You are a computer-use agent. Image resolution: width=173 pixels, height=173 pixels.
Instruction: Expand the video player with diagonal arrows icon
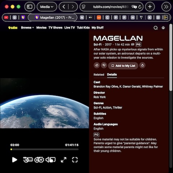pyautogui.click(x=63, y=160)
